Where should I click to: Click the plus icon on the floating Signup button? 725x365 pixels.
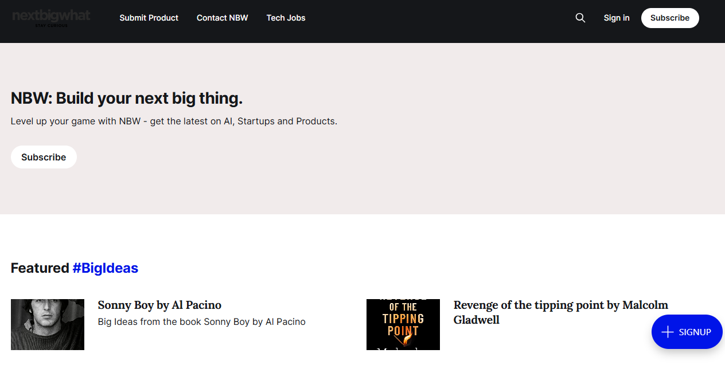pos(667,332)
